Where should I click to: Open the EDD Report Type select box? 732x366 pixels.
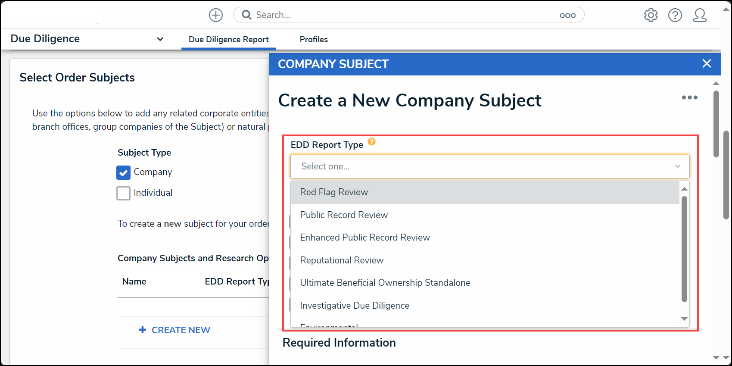[x=490, y=166]
